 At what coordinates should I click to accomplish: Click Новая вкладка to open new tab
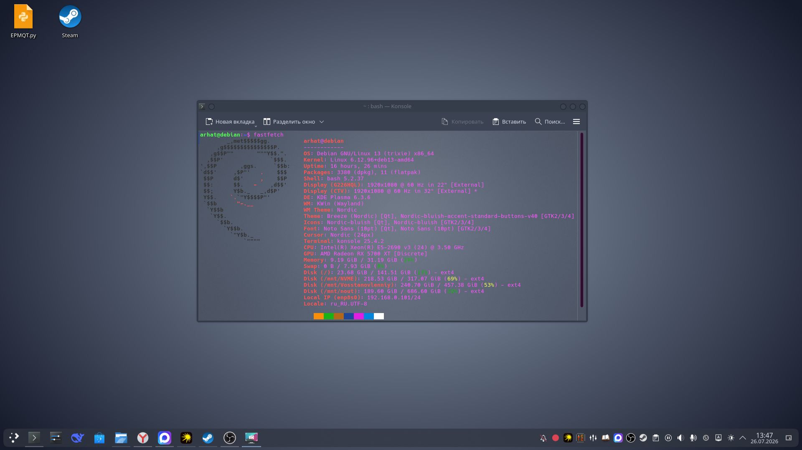pyautogui.click(x=230, y=121)
